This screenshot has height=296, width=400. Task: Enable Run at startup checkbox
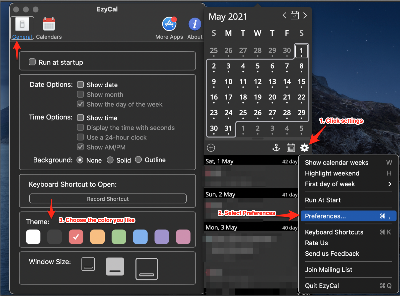32,62
